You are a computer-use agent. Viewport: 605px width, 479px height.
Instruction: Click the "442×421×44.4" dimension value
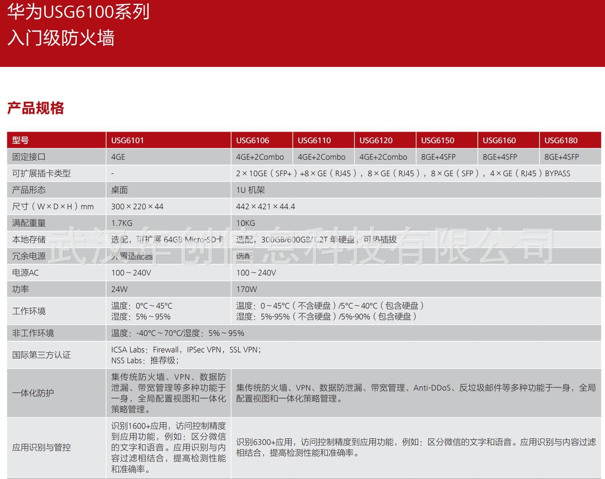tap(265, 206)
